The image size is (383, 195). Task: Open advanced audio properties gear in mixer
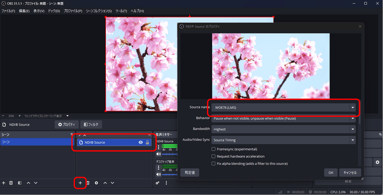point(157,183)
